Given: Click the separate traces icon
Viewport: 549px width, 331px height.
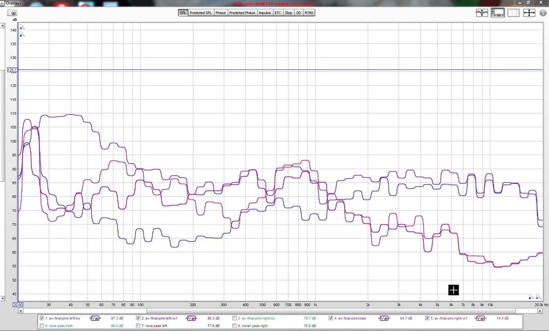Looking at the screenshot, I should tap(482, 13).
